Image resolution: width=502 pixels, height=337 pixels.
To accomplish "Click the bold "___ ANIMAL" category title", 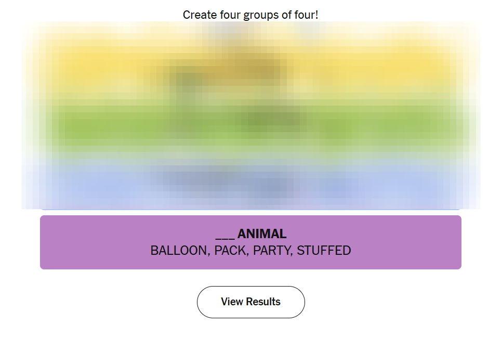I will (250, 234).
